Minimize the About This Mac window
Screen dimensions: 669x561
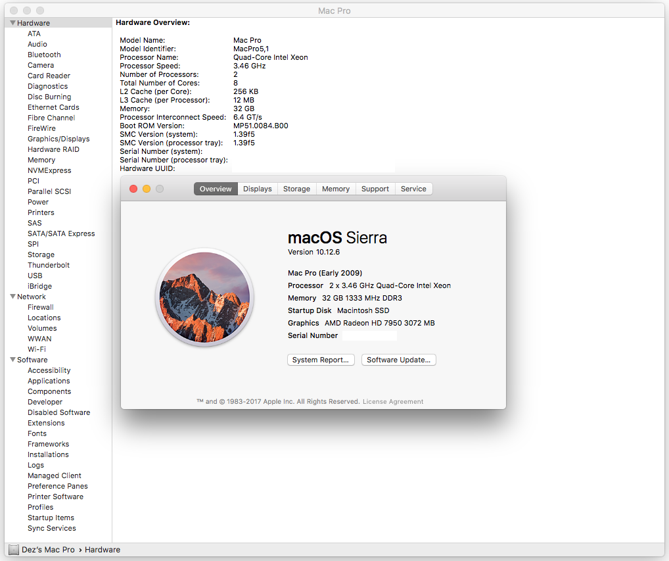point(147,189)
